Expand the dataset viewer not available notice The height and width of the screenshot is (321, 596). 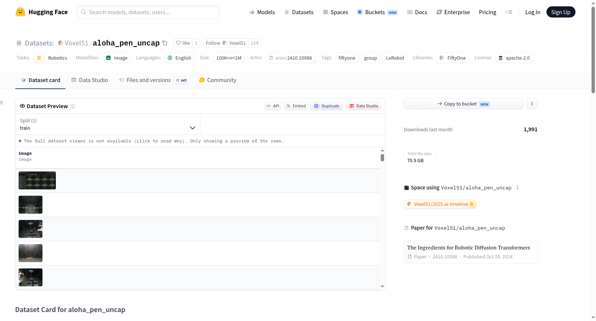(x=152, y=141)
